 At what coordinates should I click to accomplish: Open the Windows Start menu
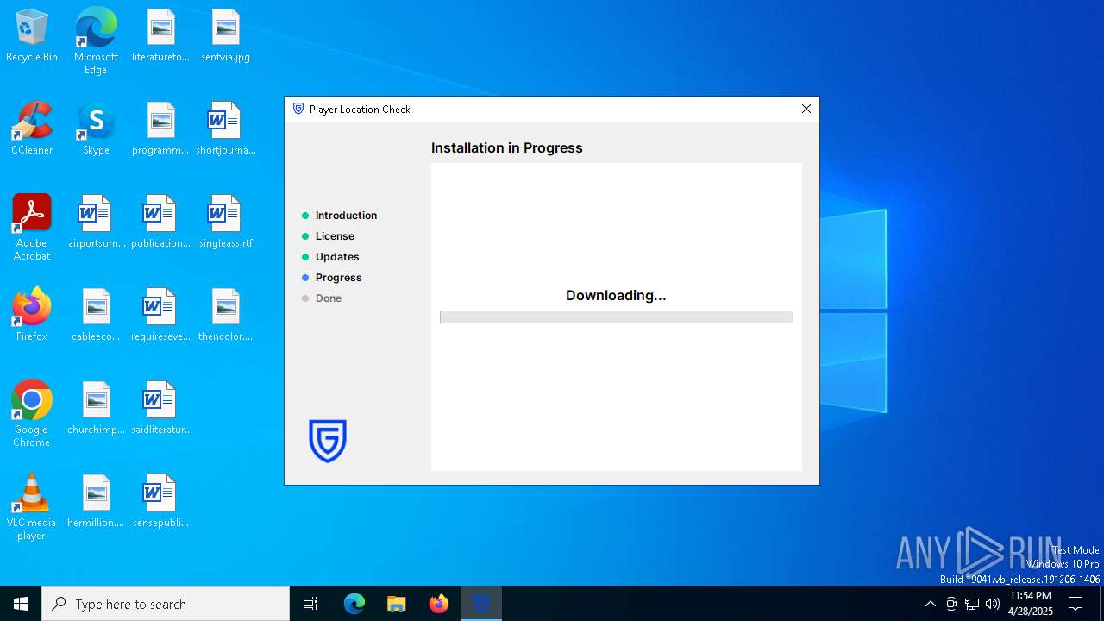coord(21,604)
